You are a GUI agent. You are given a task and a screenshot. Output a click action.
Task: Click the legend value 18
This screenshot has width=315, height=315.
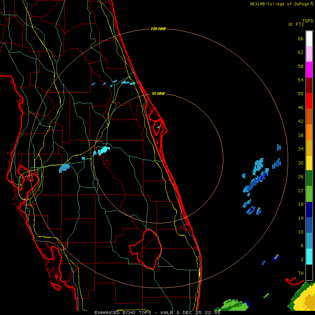(x=301, y=204)
